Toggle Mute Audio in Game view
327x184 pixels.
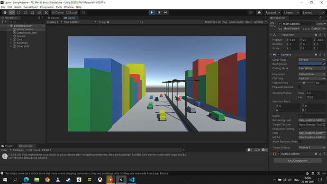point(236,22)
